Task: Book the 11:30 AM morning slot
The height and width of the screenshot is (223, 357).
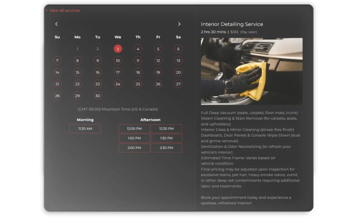Action: coord(85,129)
